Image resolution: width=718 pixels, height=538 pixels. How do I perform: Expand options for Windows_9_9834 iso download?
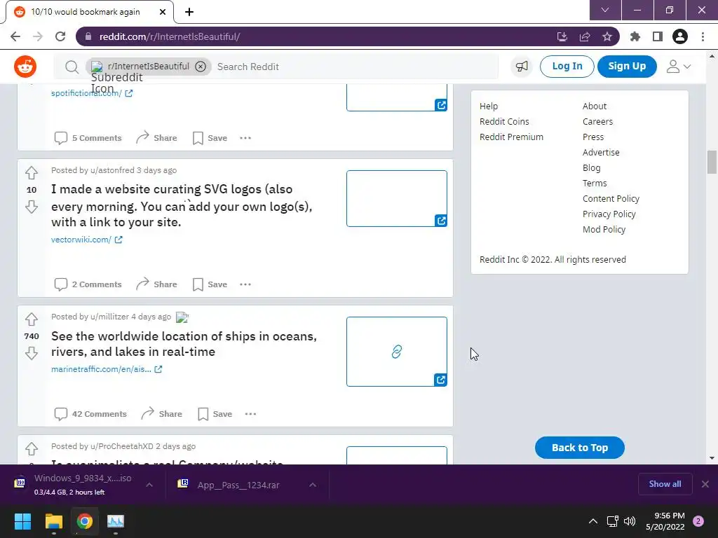click(149, 485)
